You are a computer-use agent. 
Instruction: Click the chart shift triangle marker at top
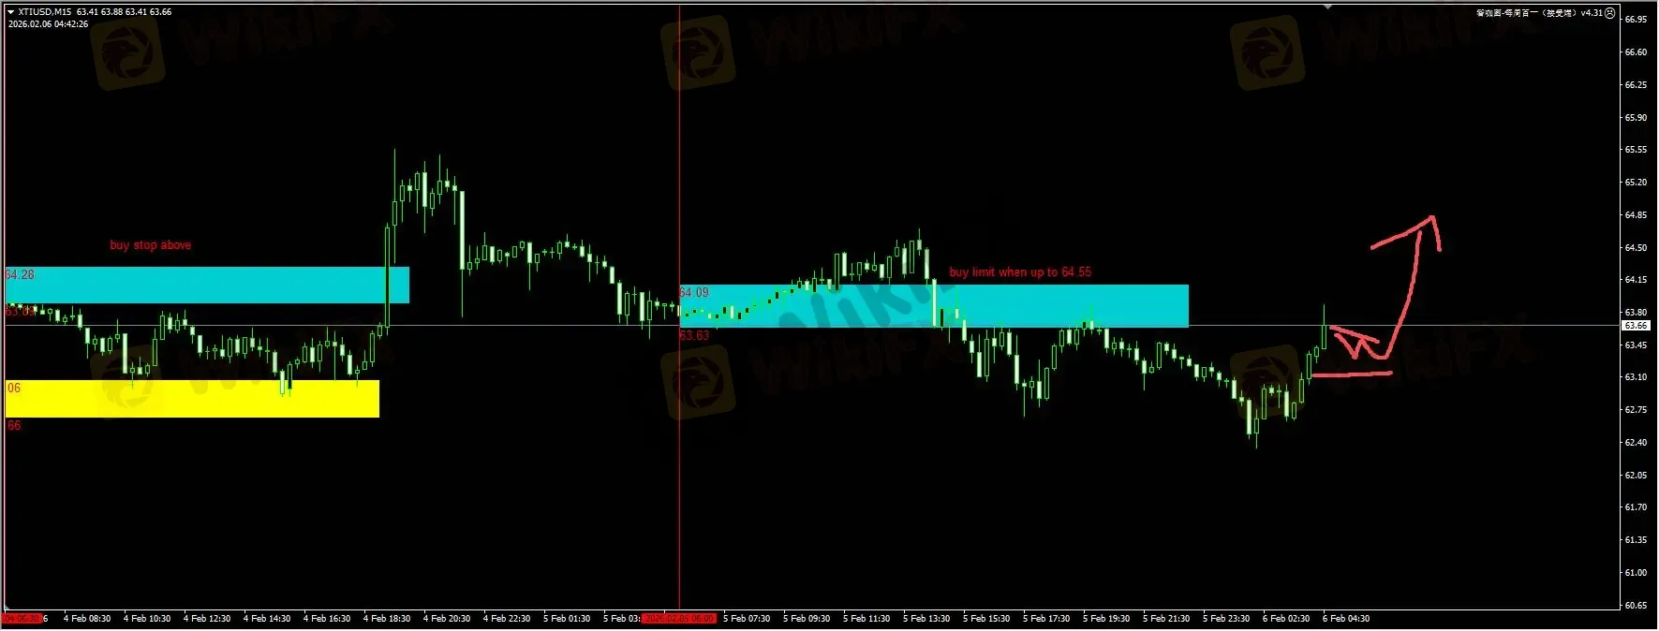point(1327,7)
